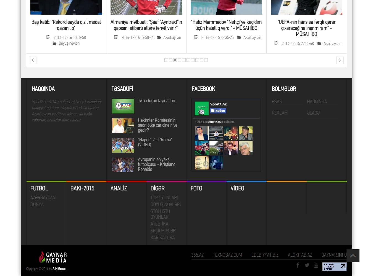Open the FUTBOL footer category
This screenshot has height=276, width=373.
point(39,189)
